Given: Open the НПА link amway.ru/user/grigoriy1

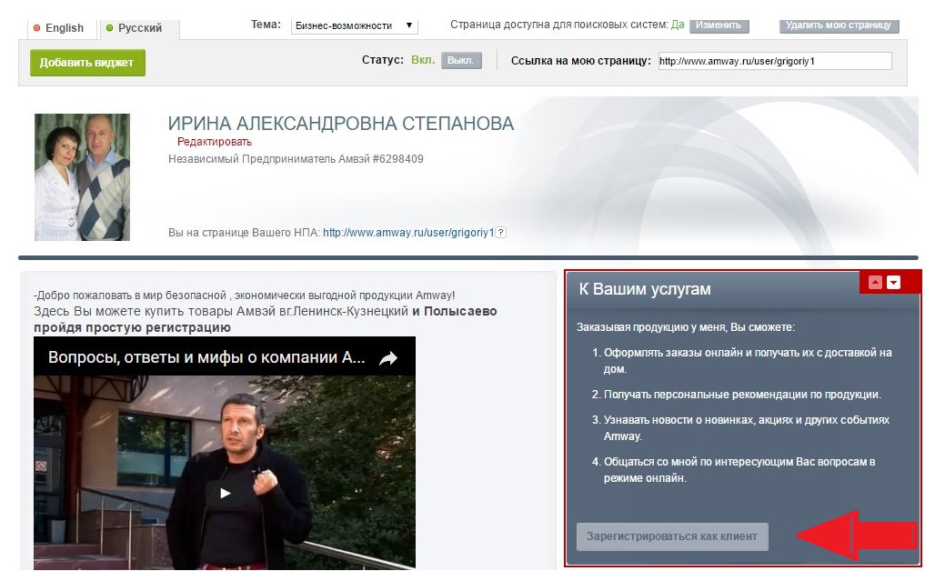Looking at the screenshot, I should [x=408, y=233].
